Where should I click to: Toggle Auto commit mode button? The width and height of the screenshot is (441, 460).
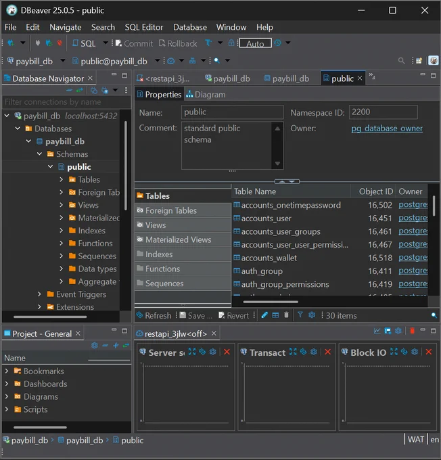click(x=255, y=43)
